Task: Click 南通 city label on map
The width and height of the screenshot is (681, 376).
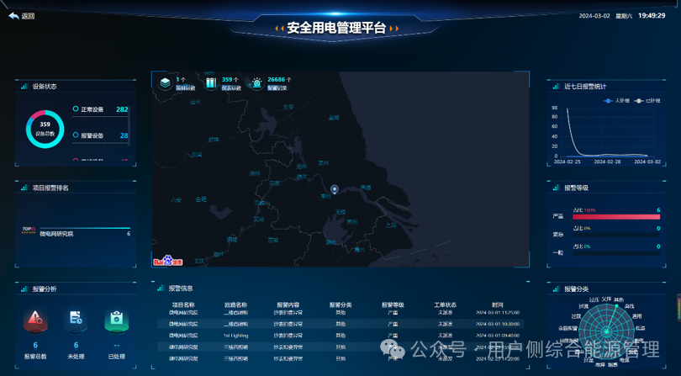Action: click(366, 188)
